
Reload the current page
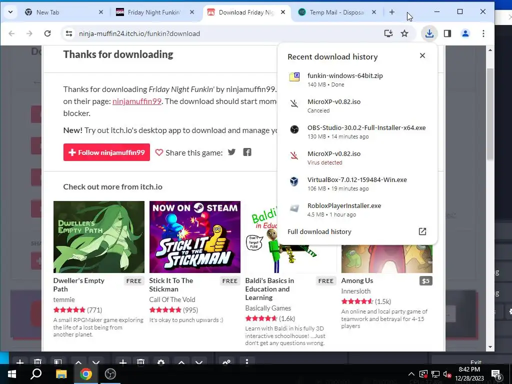pyautogui.click(x=47, y=33)
